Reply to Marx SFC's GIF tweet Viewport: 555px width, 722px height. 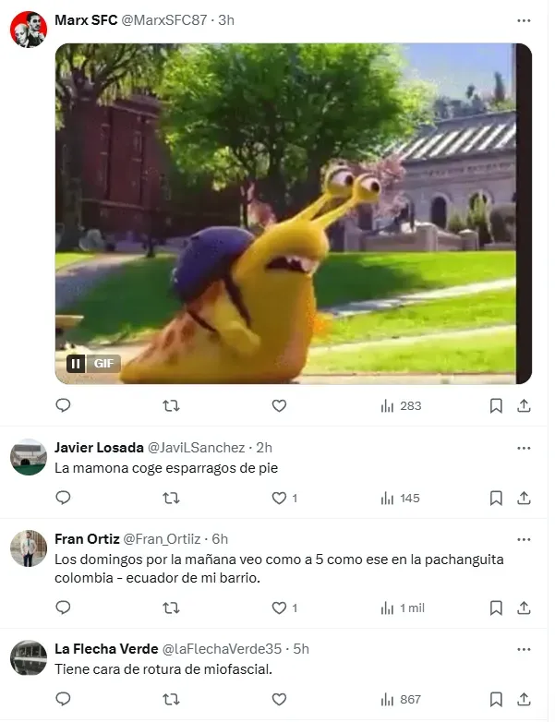(x=63, y=405)
